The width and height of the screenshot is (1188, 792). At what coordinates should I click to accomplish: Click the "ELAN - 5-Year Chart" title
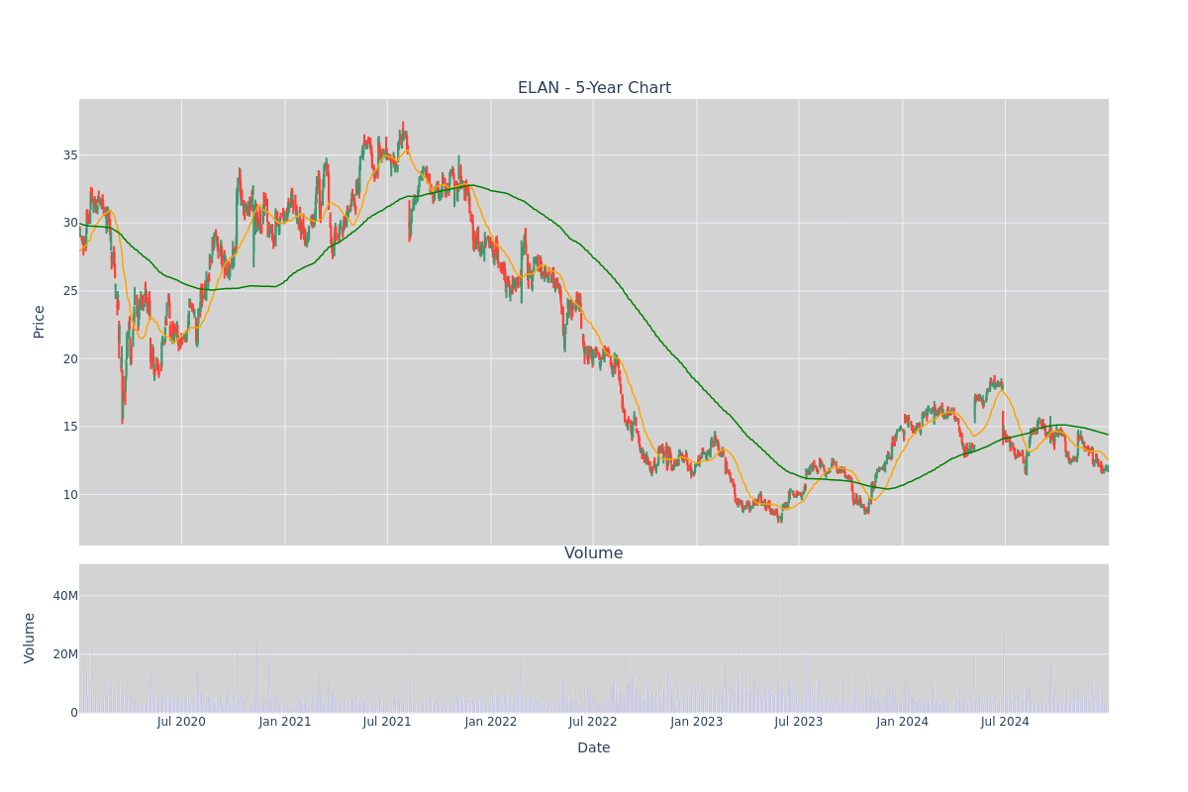[594, 88]
